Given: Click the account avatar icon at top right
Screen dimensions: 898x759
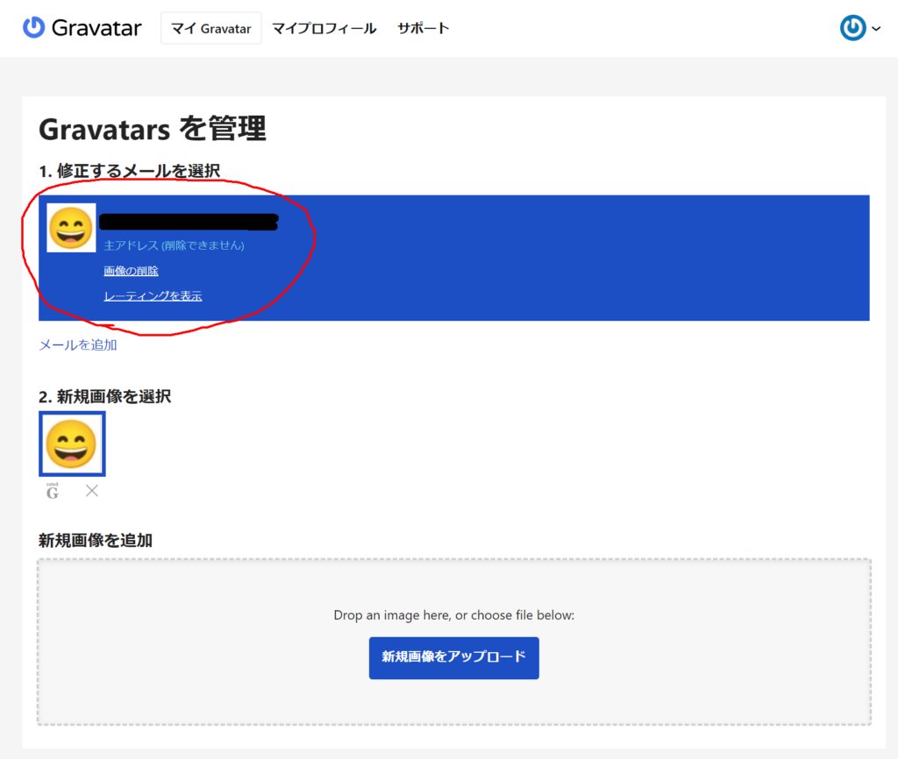Looking at the screenshot, I should coord(852,29).
